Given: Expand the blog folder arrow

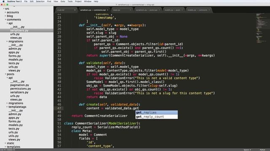Looking at the screenshot, I should pyautogui.click(x=5, y=16).
